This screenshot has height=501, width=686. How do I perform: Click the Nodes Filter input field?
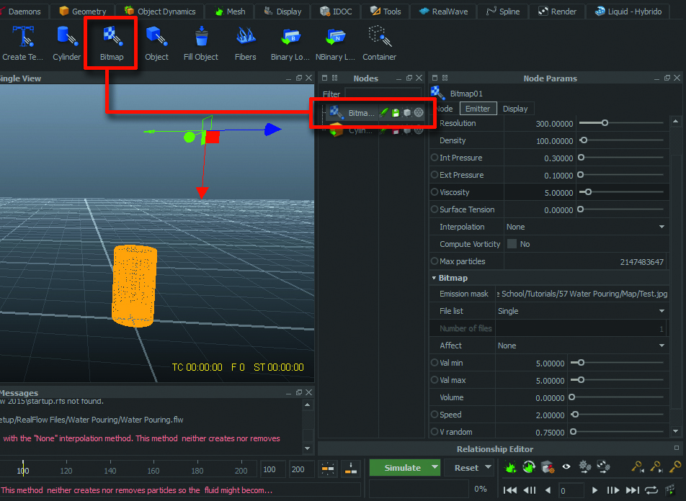tap(383, 94)
